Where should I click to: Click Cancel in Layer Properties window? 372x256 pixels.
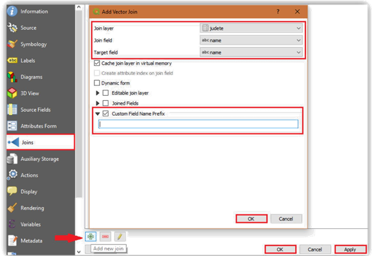point(315,250)
